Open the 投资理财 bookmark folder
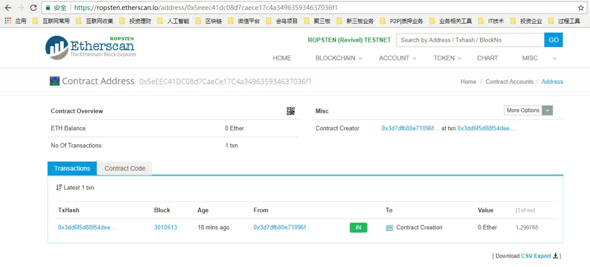This screenshot has height=267, width=590. [x=136, y=21]
